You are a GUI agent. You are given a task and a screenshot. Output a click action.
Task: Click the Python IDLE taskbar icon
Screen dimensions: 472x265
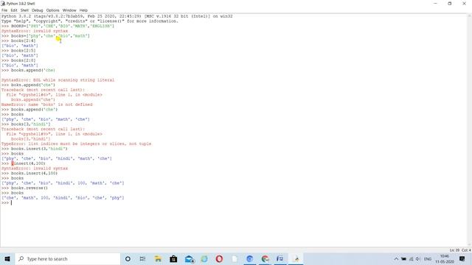pyautogui.click(x=296, y=258)
